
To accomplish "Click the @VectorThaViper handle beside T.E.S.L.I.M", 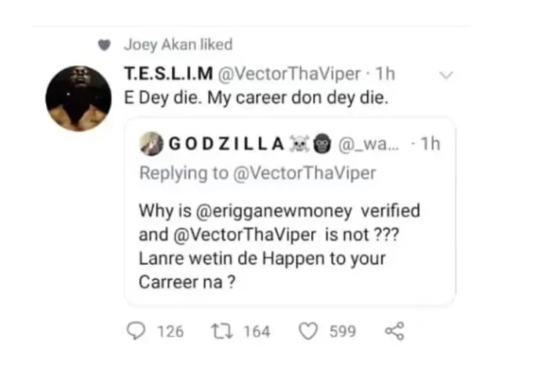I will pyautogui.click(x=291, y=74).
